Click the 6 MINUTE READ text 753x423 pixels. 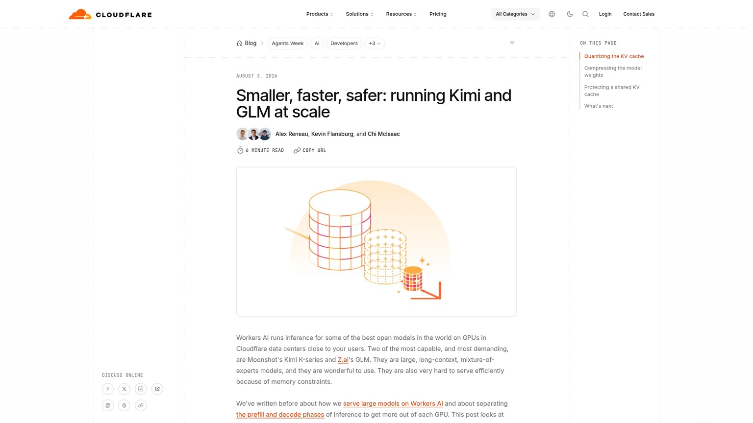(265, 150)
